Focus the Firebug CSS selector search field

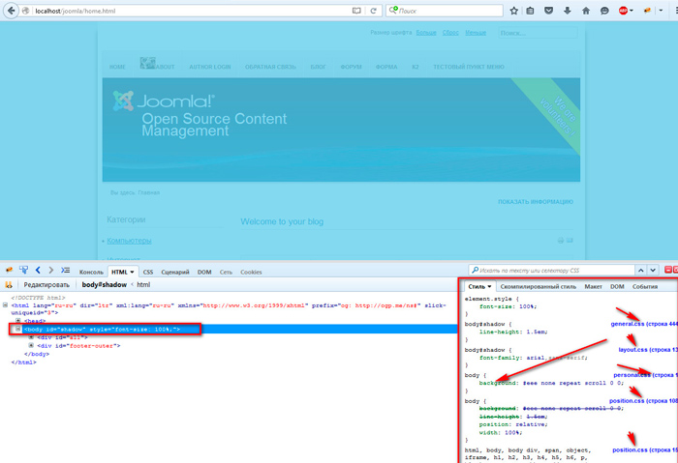click(551, 271)
